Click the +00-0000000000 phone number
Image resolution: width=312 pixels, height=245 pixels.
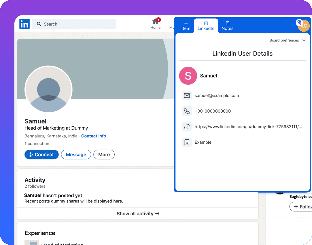(213, 111)
